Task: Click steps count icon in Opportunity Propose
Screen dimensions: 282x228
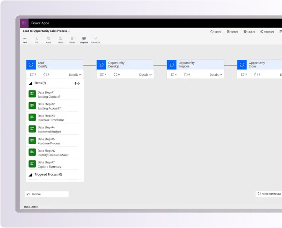Action: (172, 74)
